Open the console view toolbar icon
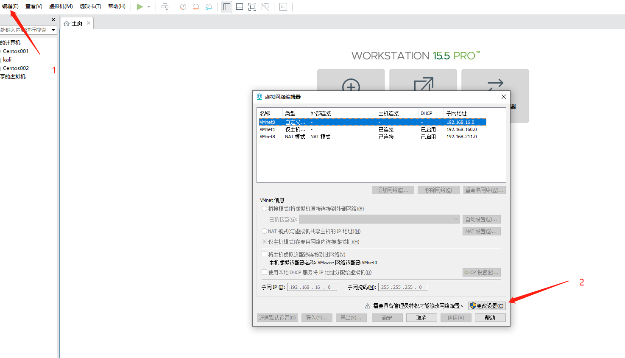Viewport: 625px width, 358px height. pyautogui.click(x=283, y=7)
